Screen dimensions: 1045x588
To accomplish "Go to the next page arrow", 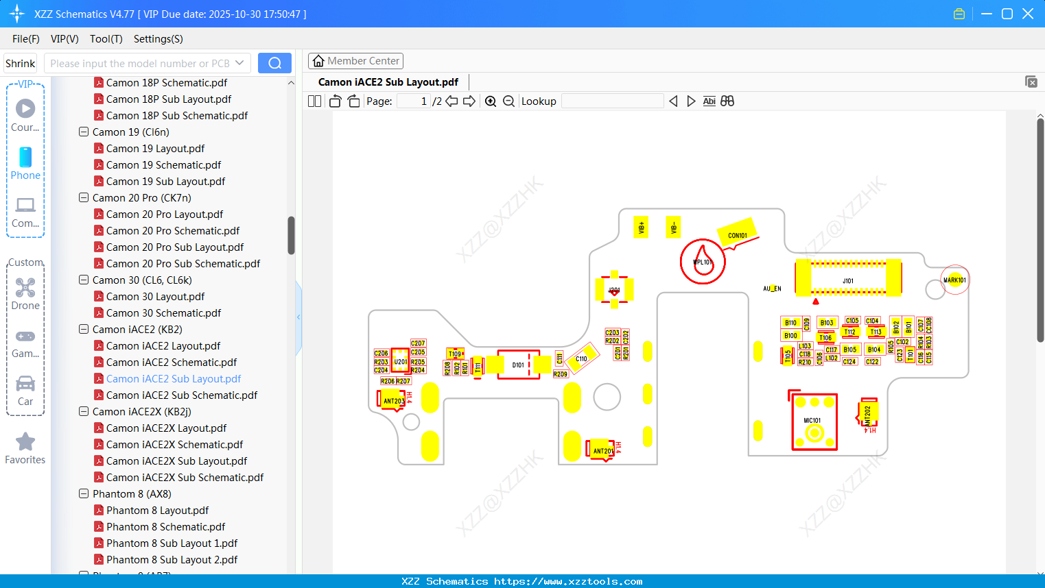I will pyautogui.click(x=469, y=101).
